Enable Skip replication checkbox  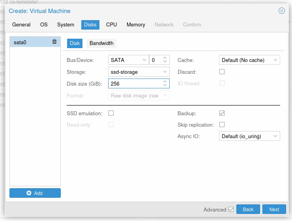click(x=222, y=124)
